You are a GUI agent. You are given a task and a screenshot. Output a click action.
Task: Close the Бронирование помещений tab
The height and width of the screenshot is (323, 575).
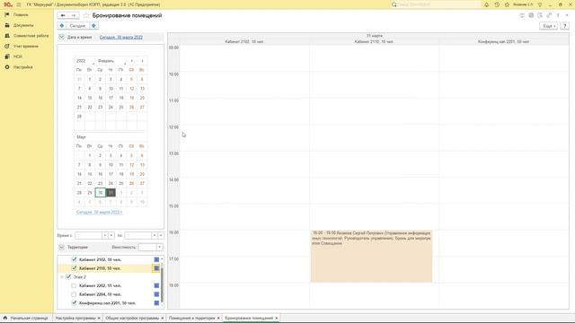pos(277,319)
